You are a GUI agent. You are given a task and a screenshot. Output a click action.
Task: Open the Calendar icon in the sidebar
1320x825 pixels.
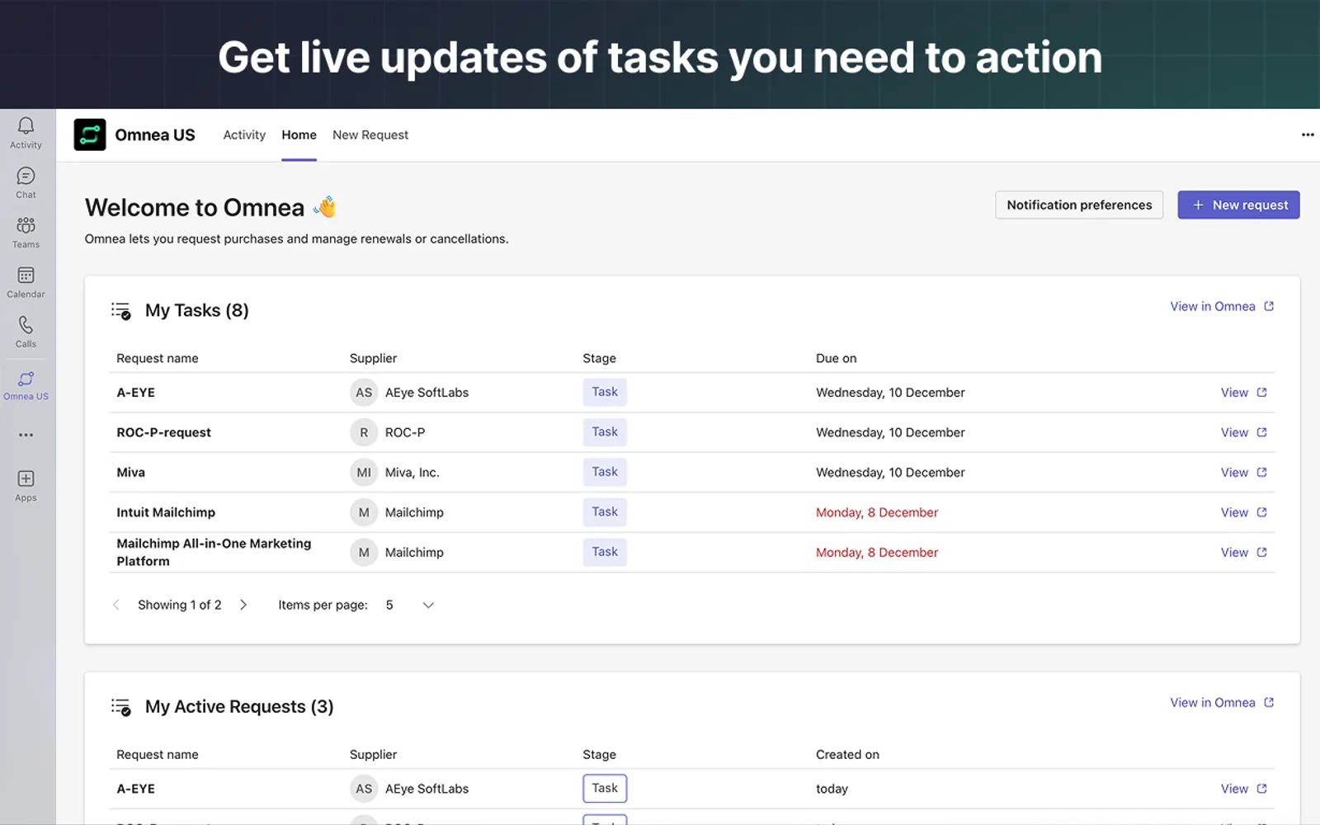point(26,282)
